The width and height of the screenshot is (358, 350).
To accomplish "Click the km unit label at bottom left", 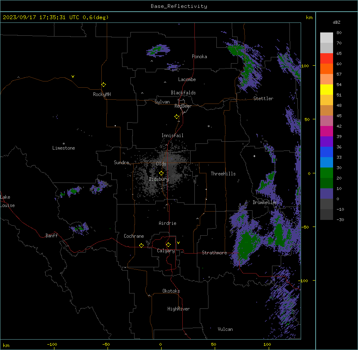I will pyautogui.click(x=6, y=345).
